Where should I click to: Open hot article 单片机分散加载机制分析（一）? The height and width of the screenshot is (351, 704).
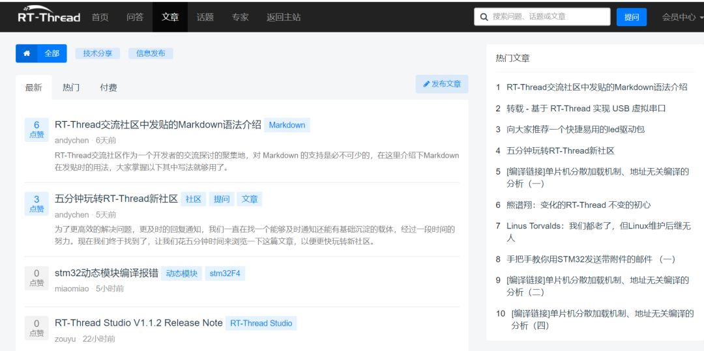pos(598,178)
